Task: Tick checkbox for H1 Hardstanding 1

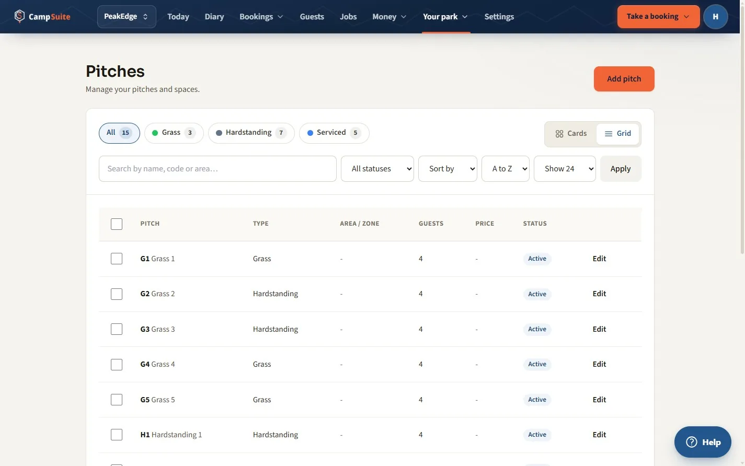Action: coord(117,435)
